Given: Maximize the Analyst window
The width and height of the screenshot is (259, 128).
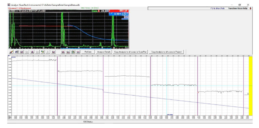Looking at the screenshot, I should pos(239,5).
